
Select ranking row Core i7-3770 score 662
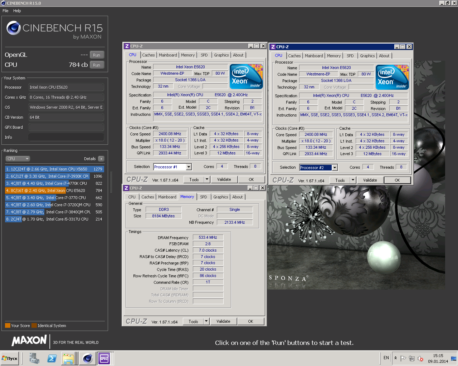54,198
